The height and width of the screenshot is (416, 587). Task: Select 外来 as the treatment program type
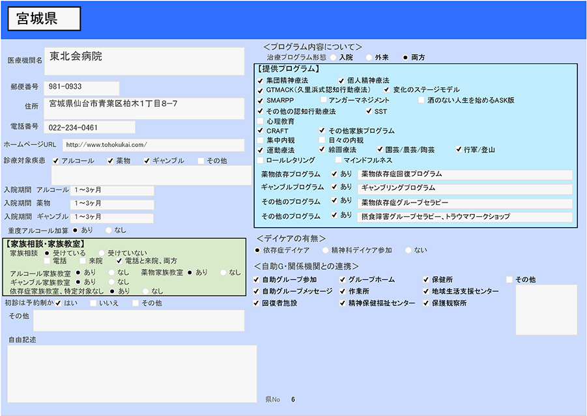[x=369, y=57]
